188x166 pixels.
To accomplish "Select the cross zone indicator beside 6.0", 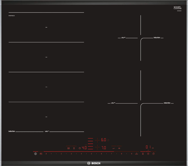I will pos(97,140).
